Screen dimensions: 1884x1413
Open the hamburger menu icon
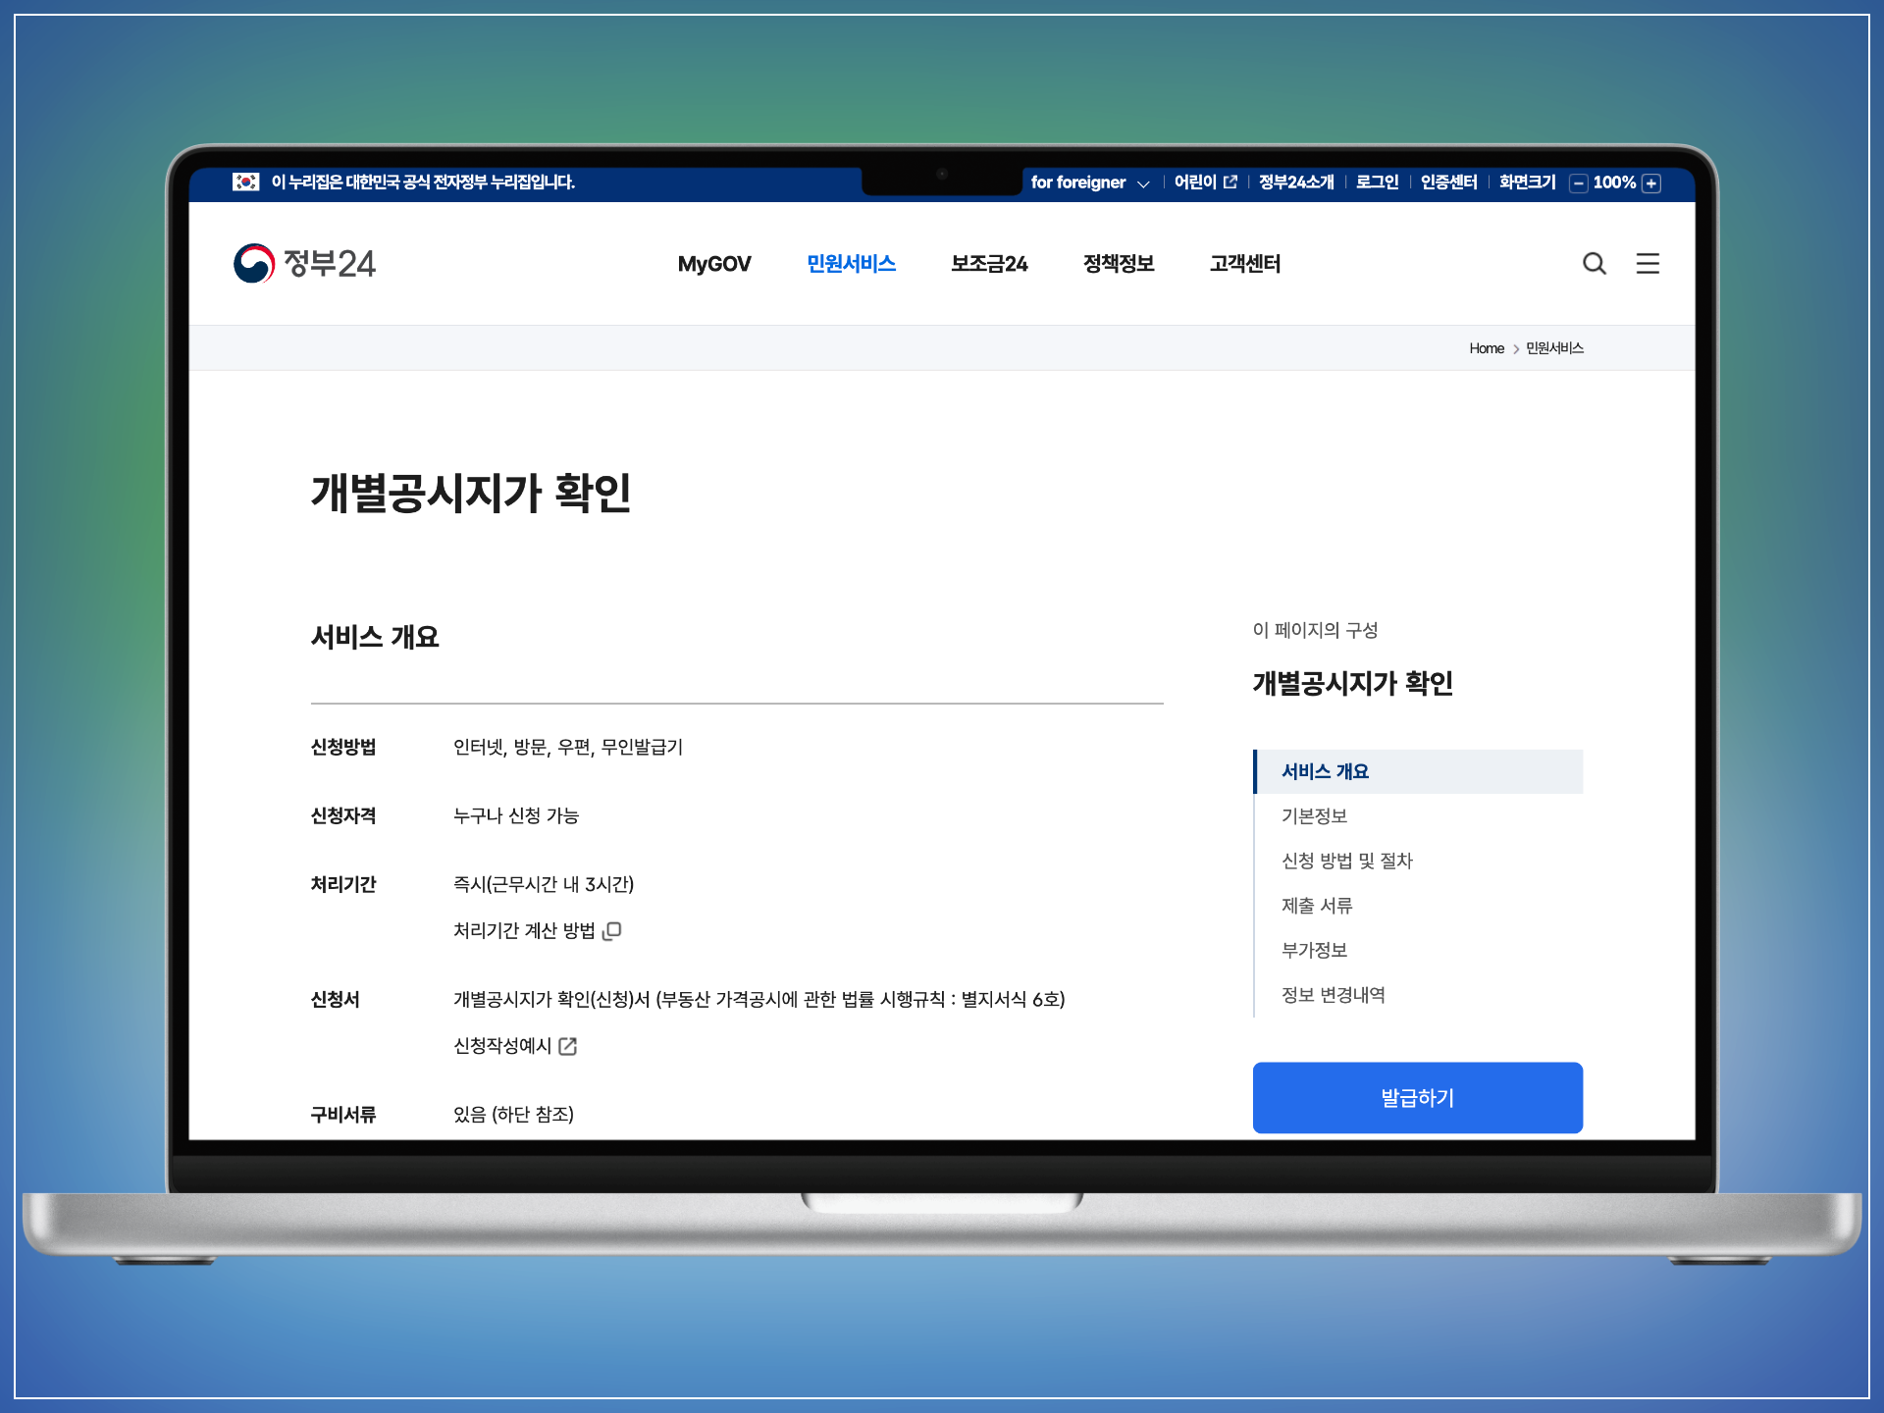pos(1648,264)
